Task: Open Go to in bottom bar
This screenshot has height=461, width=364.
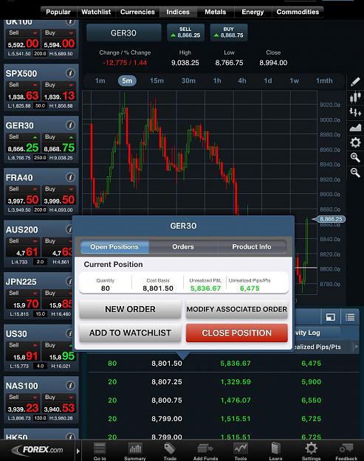Action: (x=100, y=451)
